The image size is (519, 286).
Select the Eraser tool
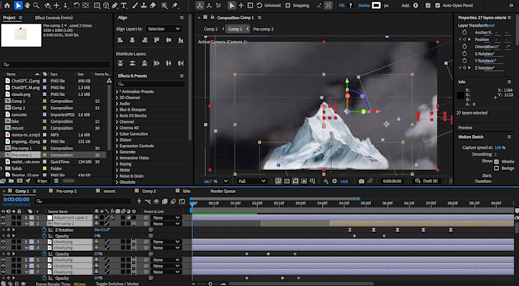click(153, 5)
